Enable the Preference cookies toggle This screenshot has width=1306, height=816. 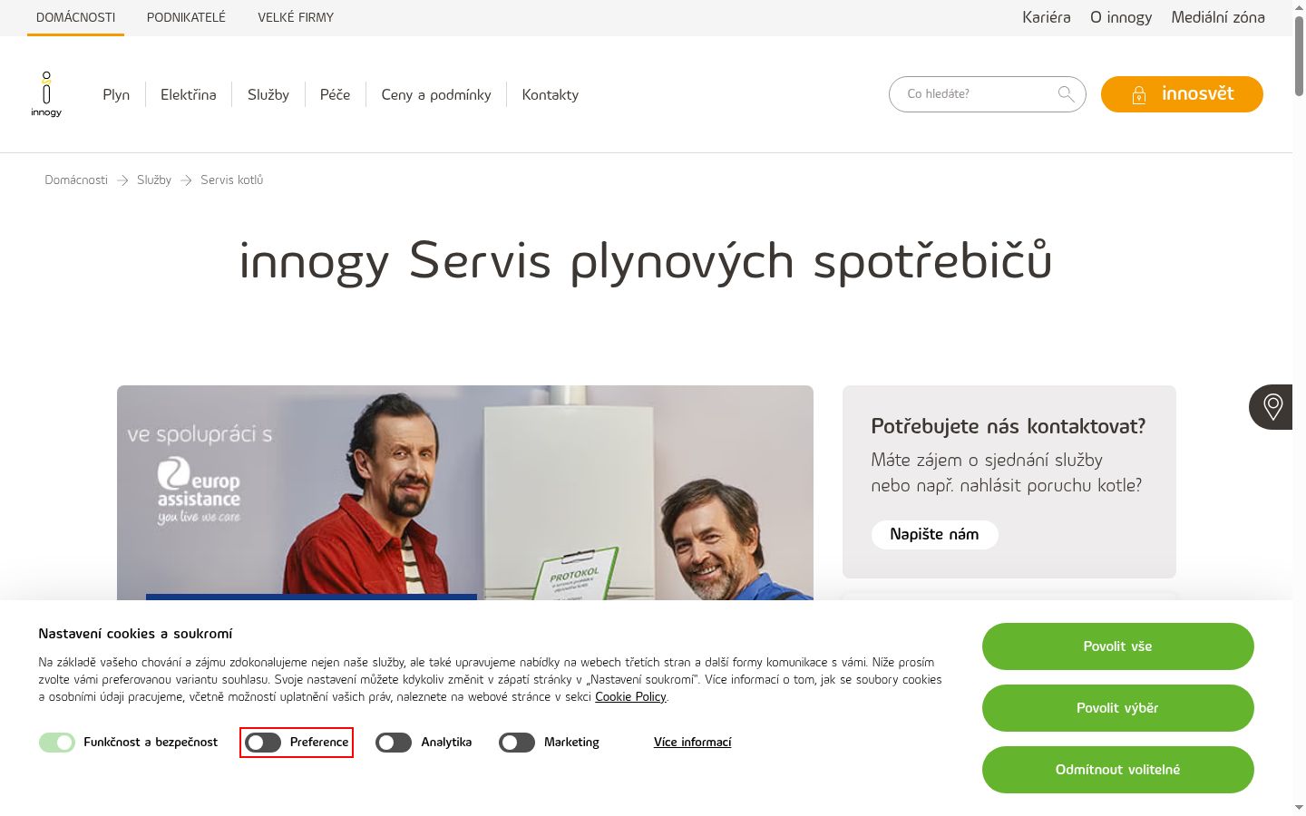[x=263, y=743]
